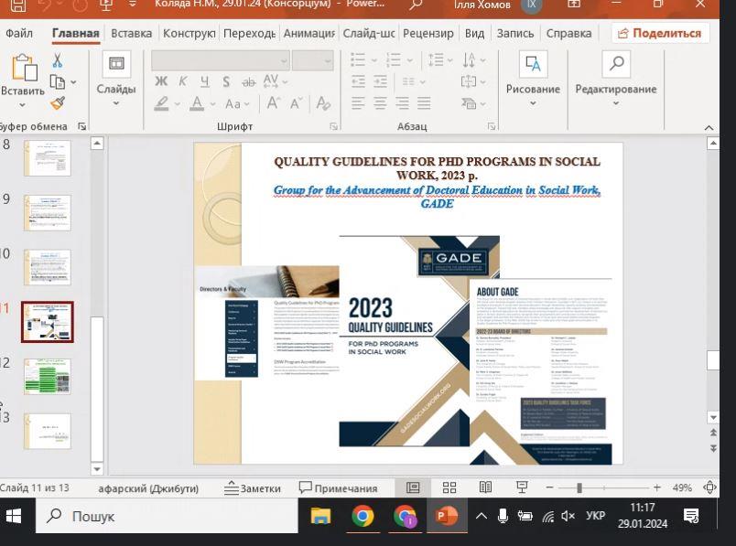Click the Clear formatting icon
This screenshot has width=736, height=546.
point(323,102)
